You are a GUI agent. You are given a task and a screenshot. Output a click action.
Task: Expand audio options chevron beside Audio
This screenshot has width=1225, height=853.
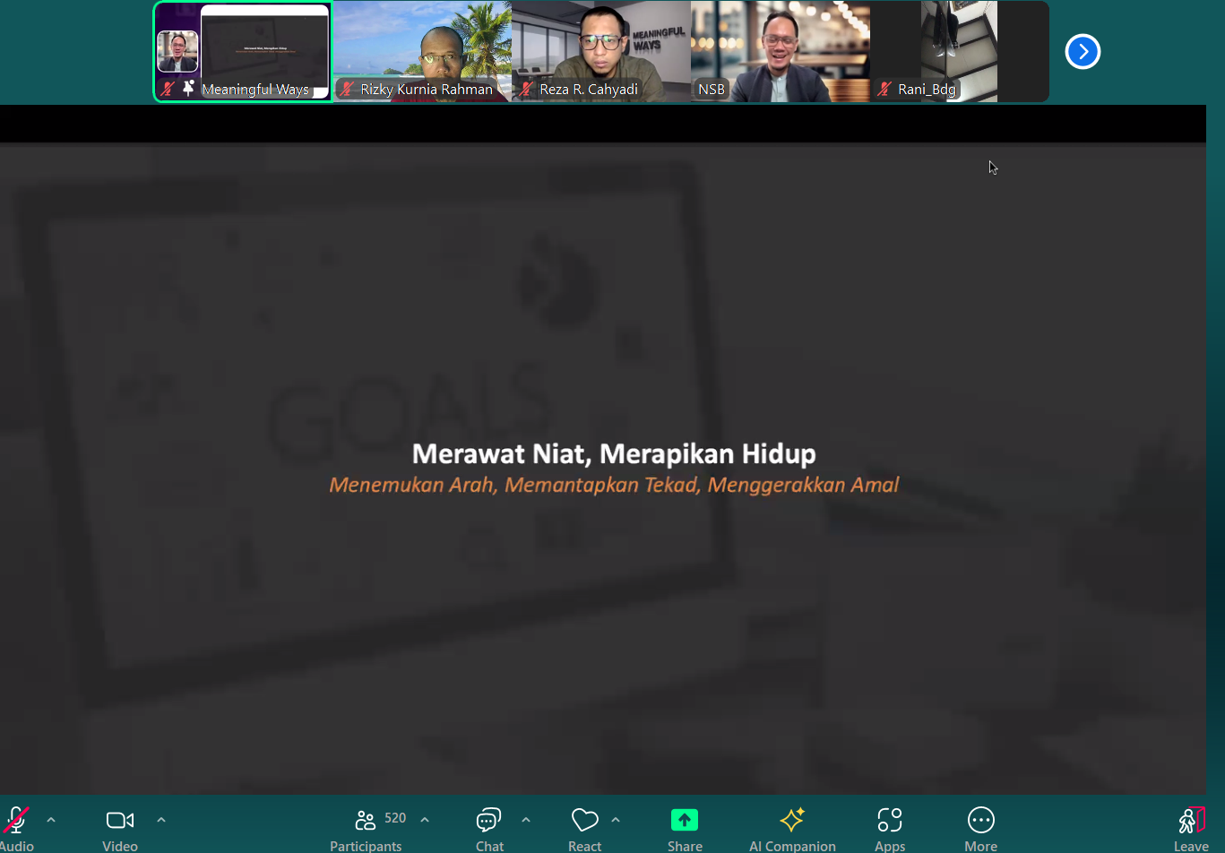click(x=51, y=820)
